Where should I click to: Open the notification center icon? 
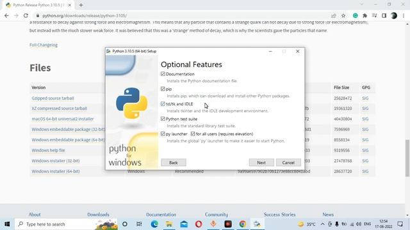[x=400, y=224]
